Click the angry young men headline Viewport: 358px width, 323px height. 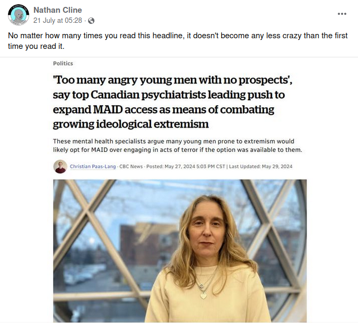tap(172, 102)
